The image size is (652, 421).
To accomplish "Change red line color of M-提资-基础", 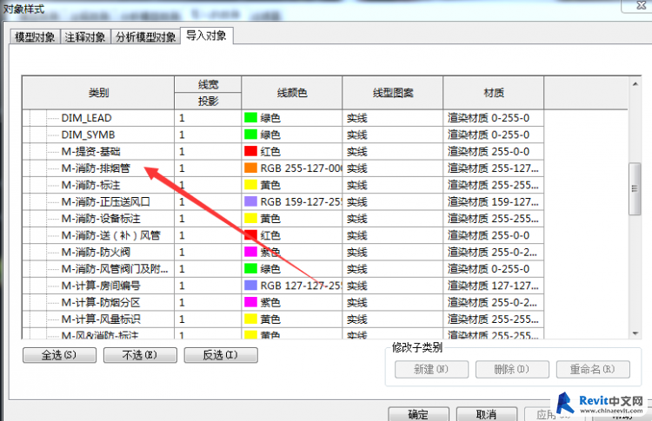I will tap(250, 152).
